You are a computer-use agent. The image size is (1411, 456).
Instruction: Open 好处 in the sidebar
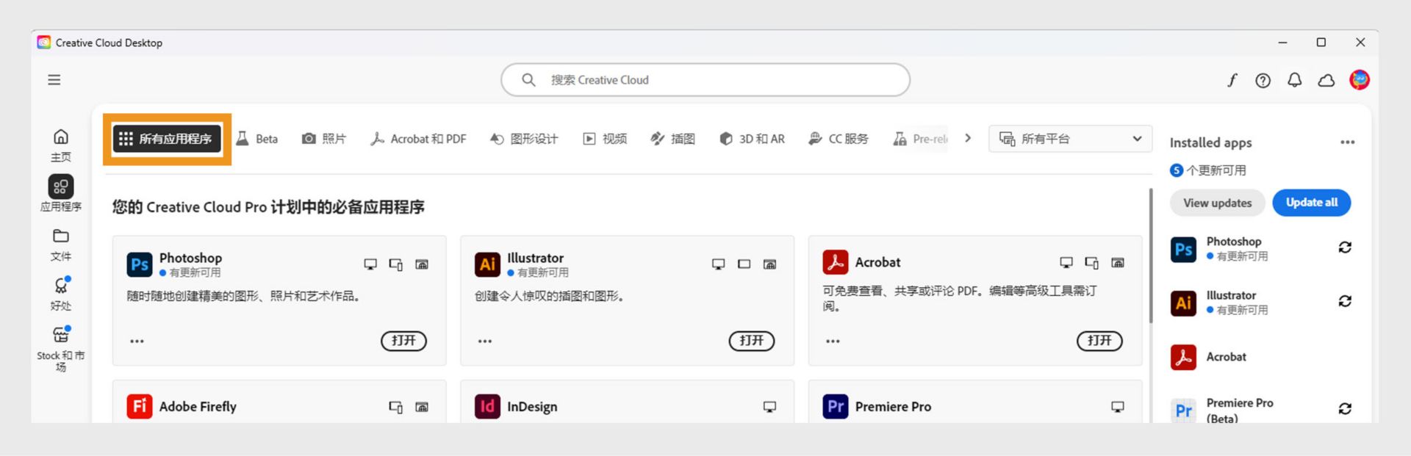61,294
